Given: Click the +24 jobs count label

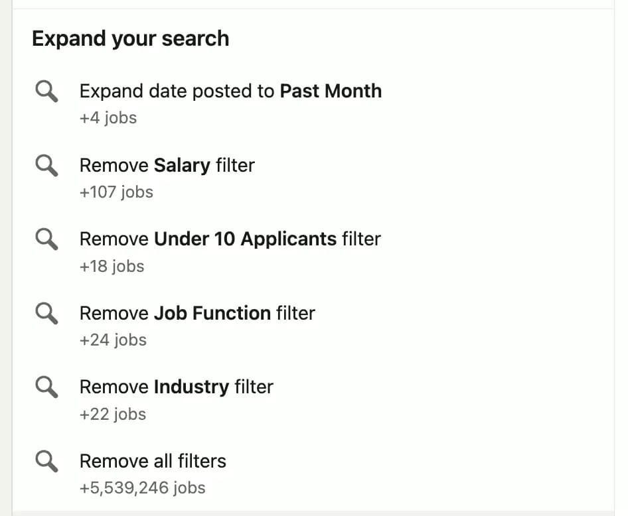Looking at the screenshot, I should (x=113, y=340).
